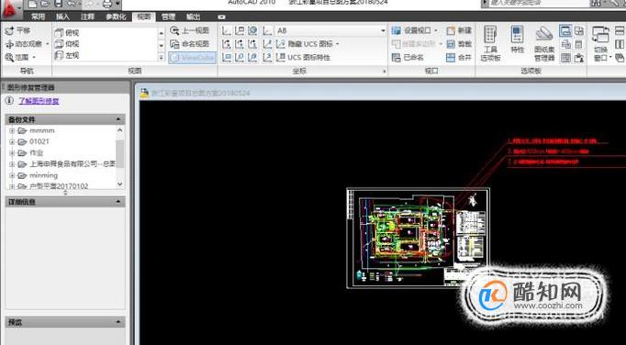Open the 工具选项板 tool palettes
Viewport: 626px width, 345px height.
pos(490,44)
